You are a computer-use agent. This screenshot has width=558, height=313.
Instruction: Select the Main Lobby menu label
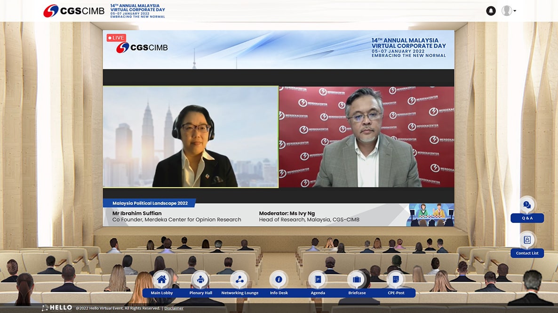(161, 293)
